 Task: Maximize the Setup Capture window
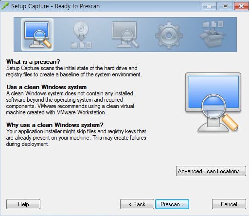[225, 6]
